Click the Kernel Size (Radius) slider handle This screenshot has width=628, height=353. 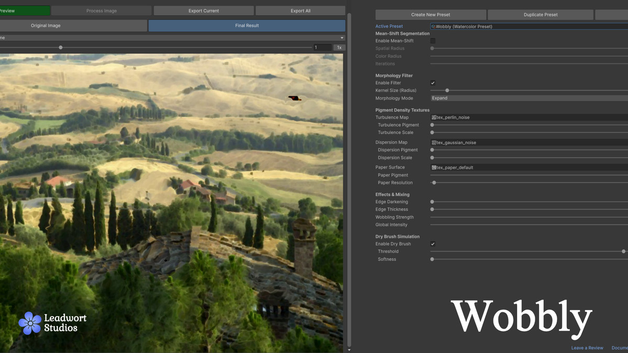(447, 90)
